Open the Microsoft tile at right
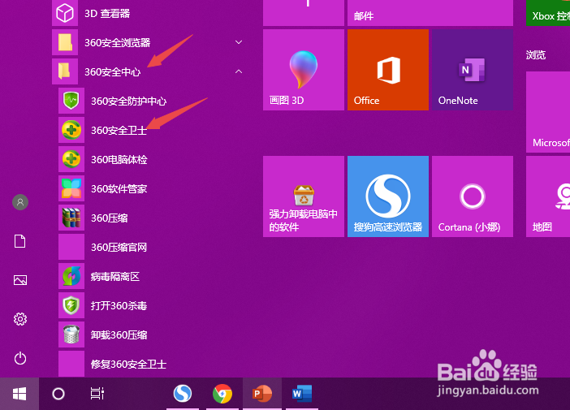570x410 pixels. [x=548, y=112]
